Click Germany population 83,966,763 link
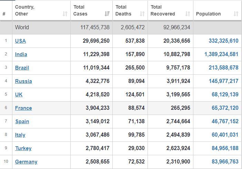The height and width of the screenshot is (169, 242). [225, 161]
